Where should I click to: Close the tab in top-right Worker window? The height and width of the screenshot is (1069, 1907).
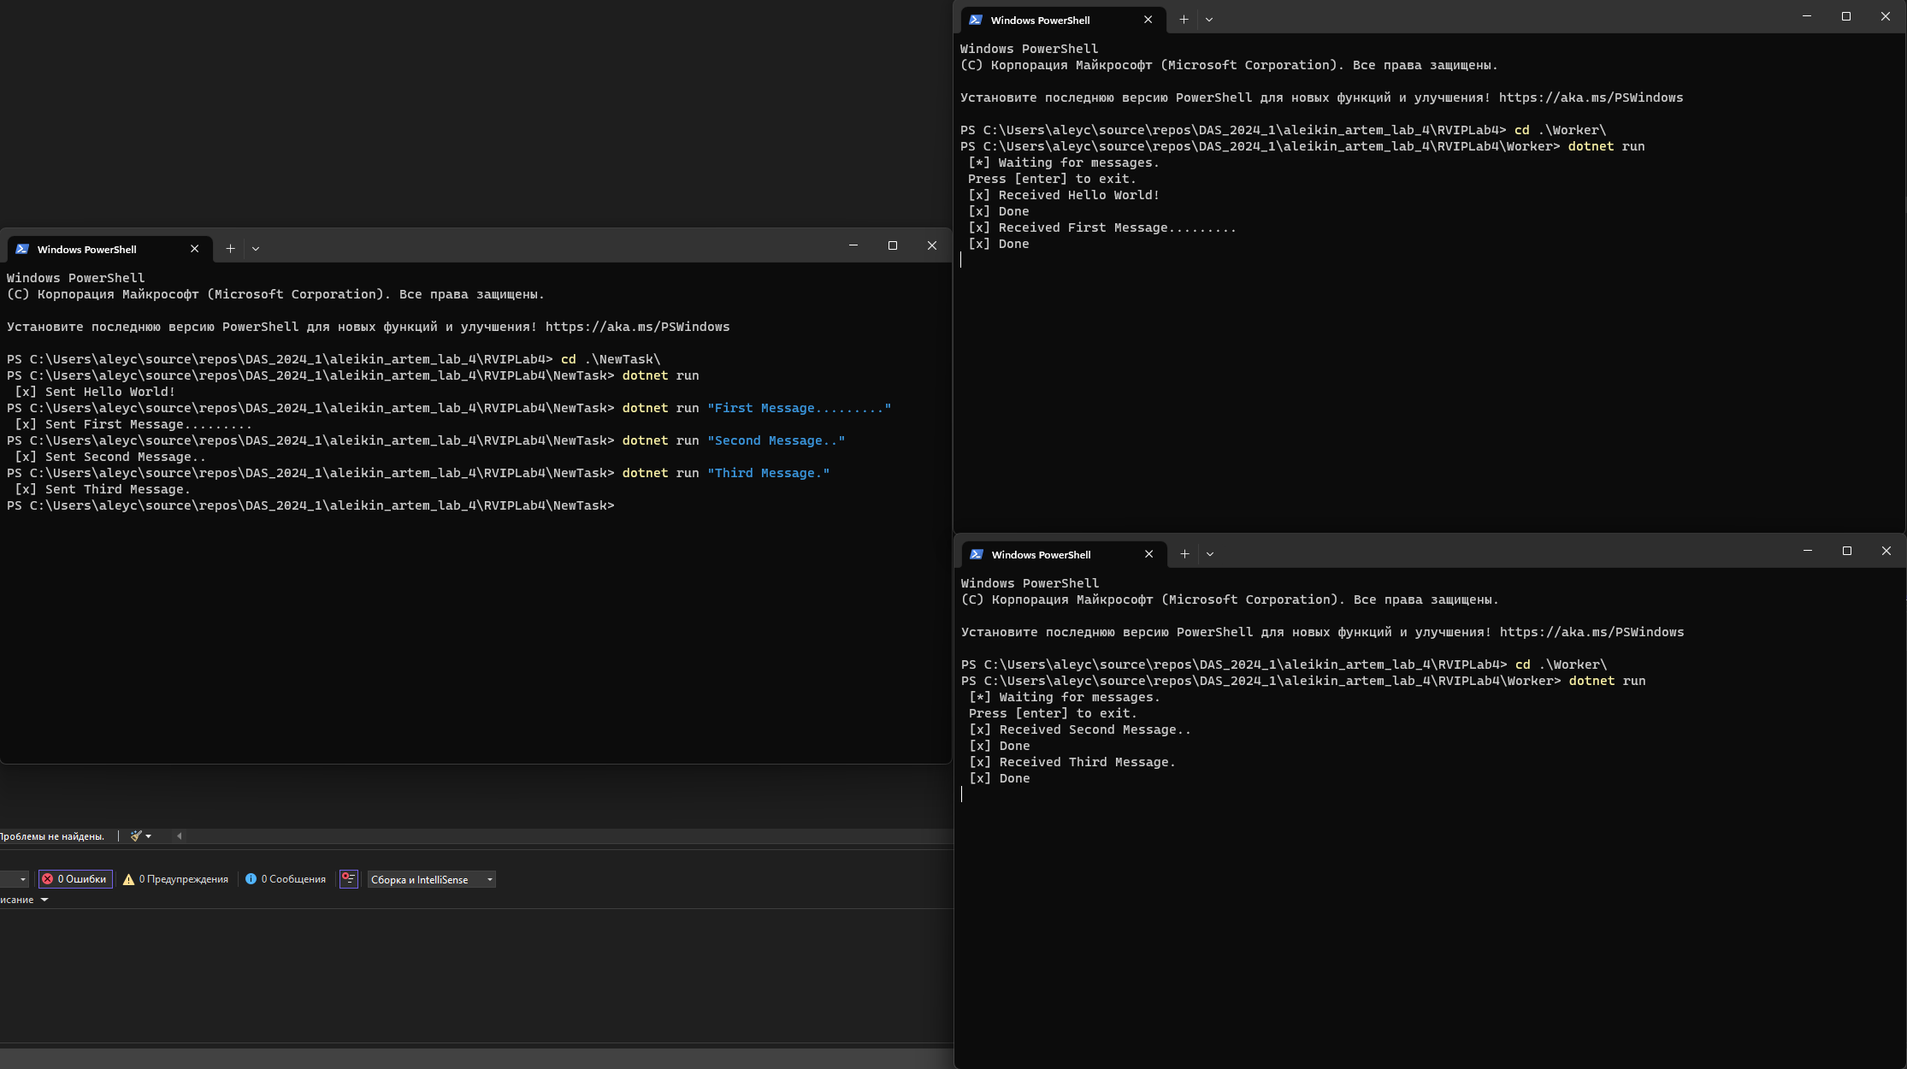click(x=1148, y=20)
